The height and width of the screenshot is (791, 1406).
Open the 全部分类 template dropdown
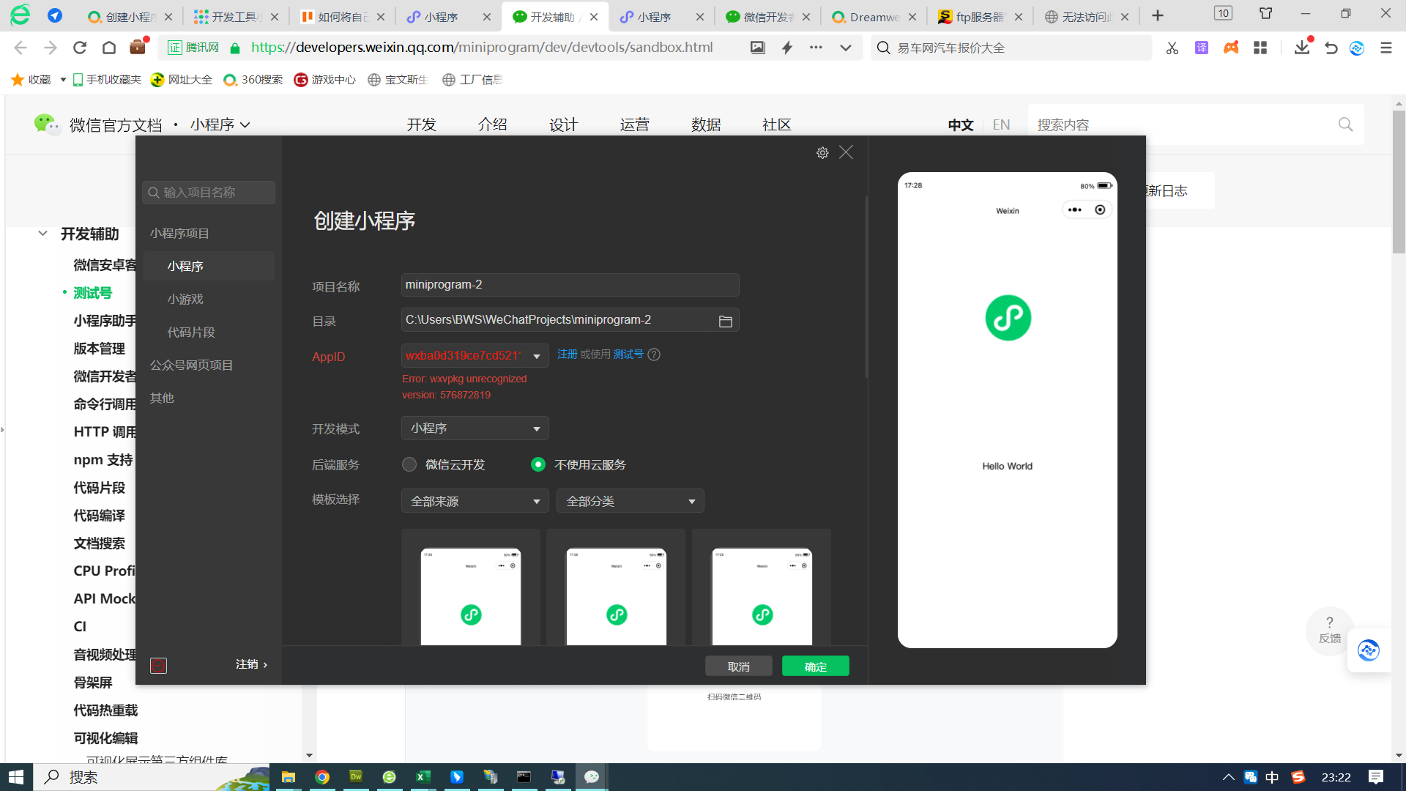coord(630,501)
